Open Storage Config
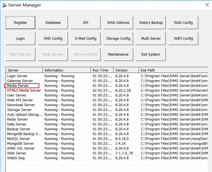The width and height of the screenshot is (212, 172). pos(118,39)
